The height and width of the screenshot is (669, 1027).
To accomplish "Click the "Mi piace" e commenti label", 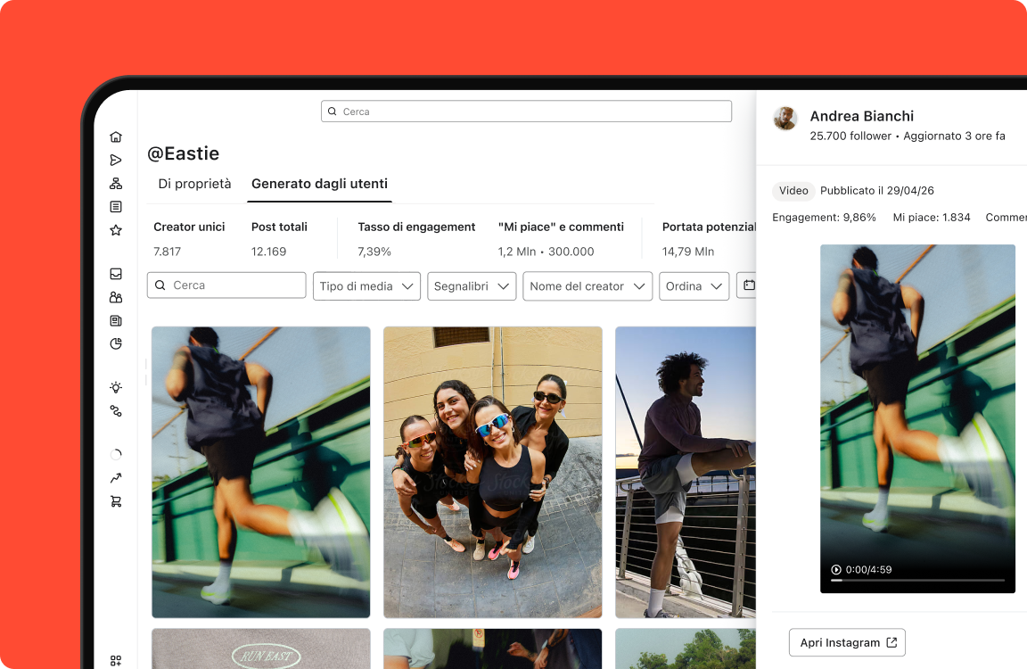I will click(561, 227).
